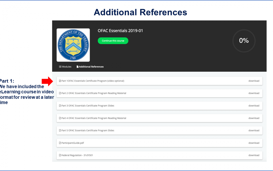The height and width of the screenshot is (171, 273).
Task: Switch to the Modules tab
Action: pos(65,67)
